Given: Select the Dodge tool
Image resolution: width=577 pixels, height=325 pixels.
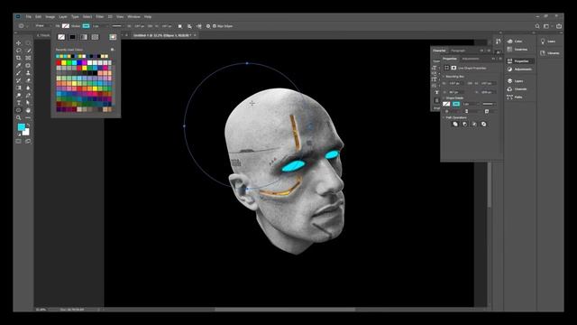Looking at the screenshot, I should (x=18, y=96).
